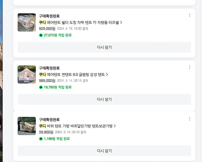Click the green N point icon beside 1,198원

41,139
